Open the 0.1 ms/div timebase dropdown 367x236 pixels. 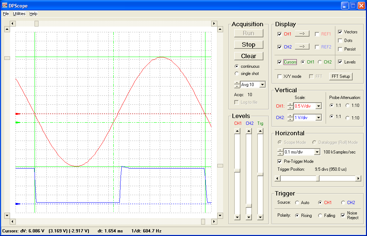tap(317, 151)
